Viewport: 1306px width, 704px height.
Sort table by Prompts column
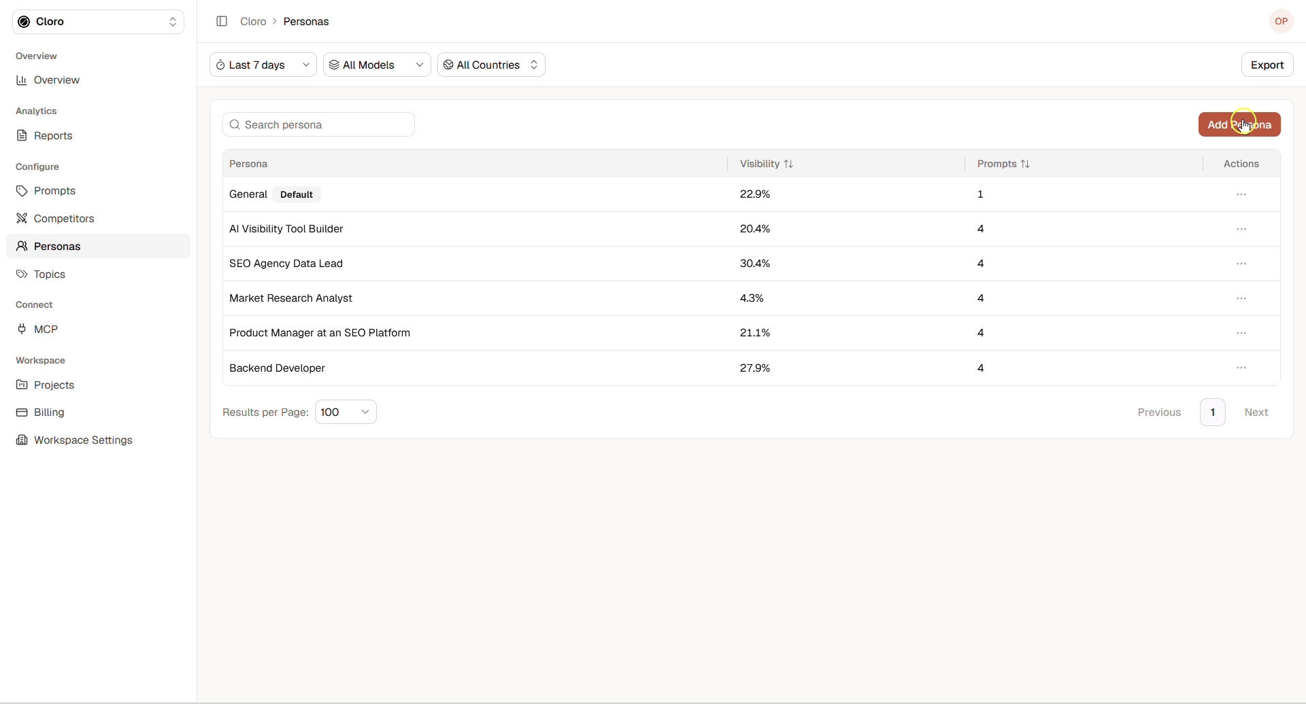[1003, 164]
